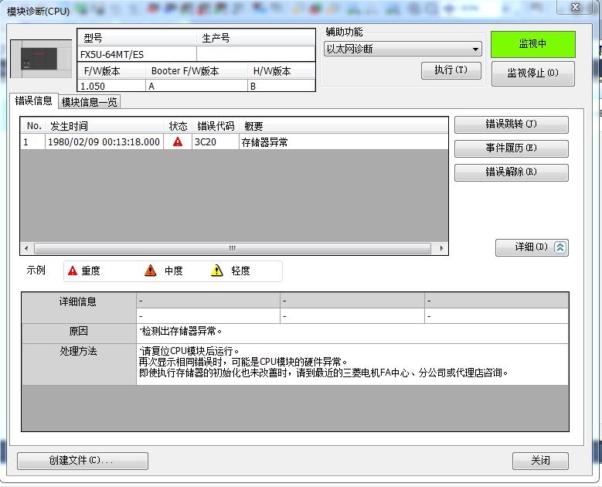This screenshot has height=487, width=602.
Task: Open the 事件履历 event history
Action: [511, 148]
